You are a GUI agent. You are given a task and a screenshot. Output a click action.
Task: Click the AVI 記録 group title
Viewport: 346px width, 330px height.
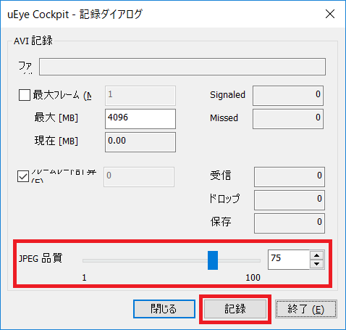pos(33,41)
